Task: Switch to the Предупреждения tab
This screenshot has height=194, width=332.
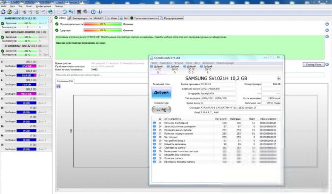Action: click(x=172, y=18)
